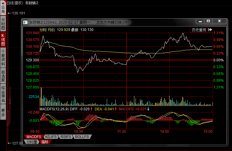Open 综合排名 sidebar tab
The image size is (232, 151).
[3, 94]
